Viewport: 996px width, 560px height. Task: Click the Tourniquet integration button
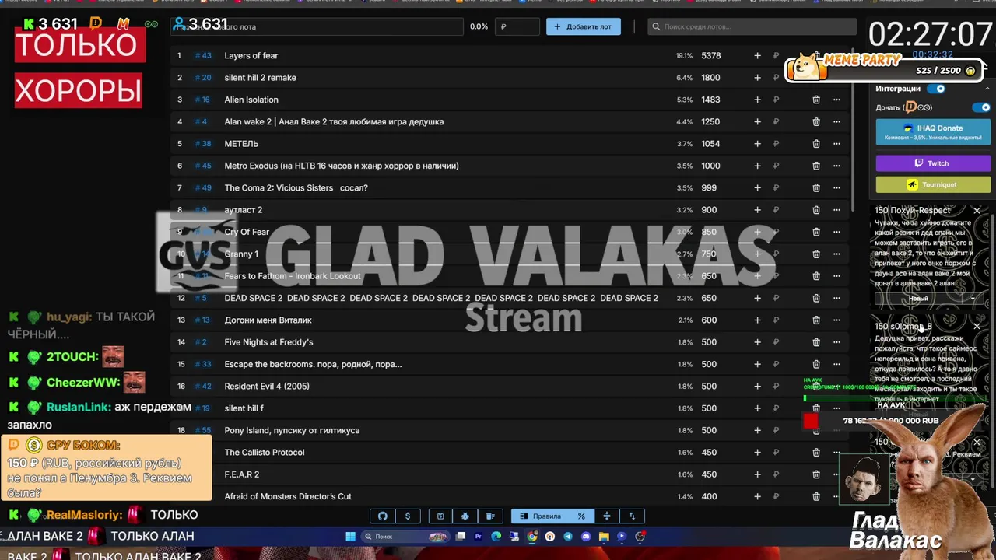coord(933,184)
